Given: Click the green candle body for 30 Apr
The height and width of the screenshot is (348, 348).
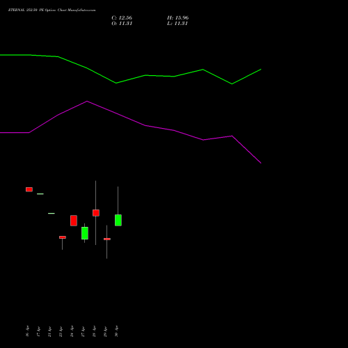Looking at the screenshot, I should pos(118,220).
